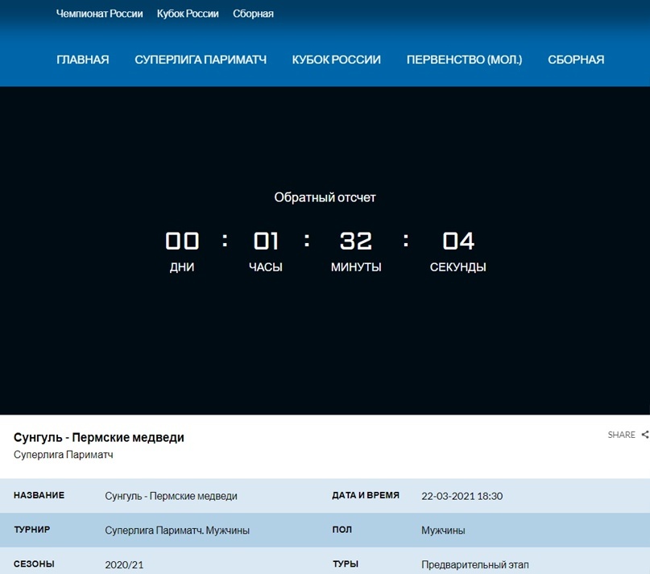The height and width of the screenshot is (574, 650).
Task: Open ПЕРВЕНСТВО (МОЛ.) menu item
Action: [464, 60]
